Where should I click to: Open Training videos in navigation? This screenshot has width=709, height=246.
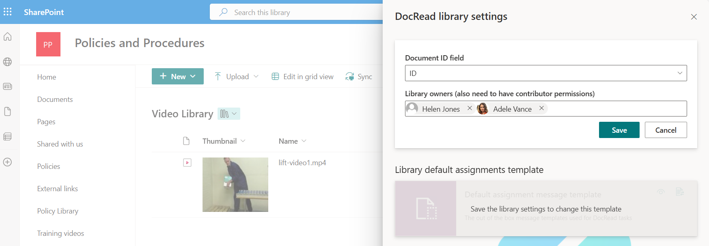(x=60, y=233)
